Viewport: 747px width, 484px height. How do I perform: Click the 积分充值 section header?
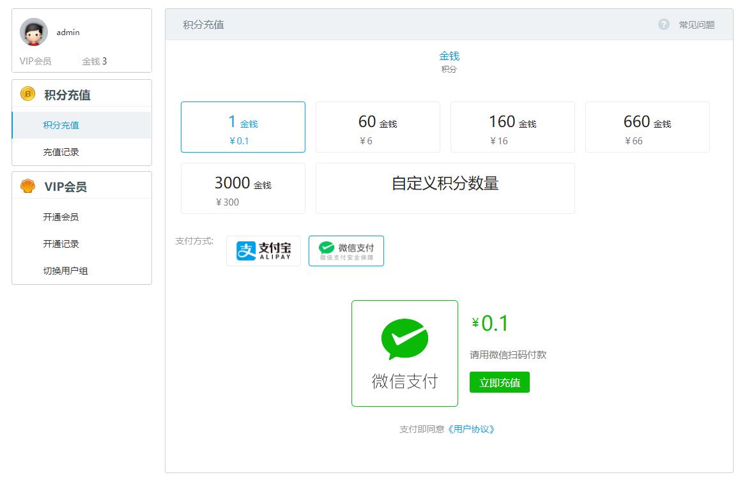tap(67, 95)
